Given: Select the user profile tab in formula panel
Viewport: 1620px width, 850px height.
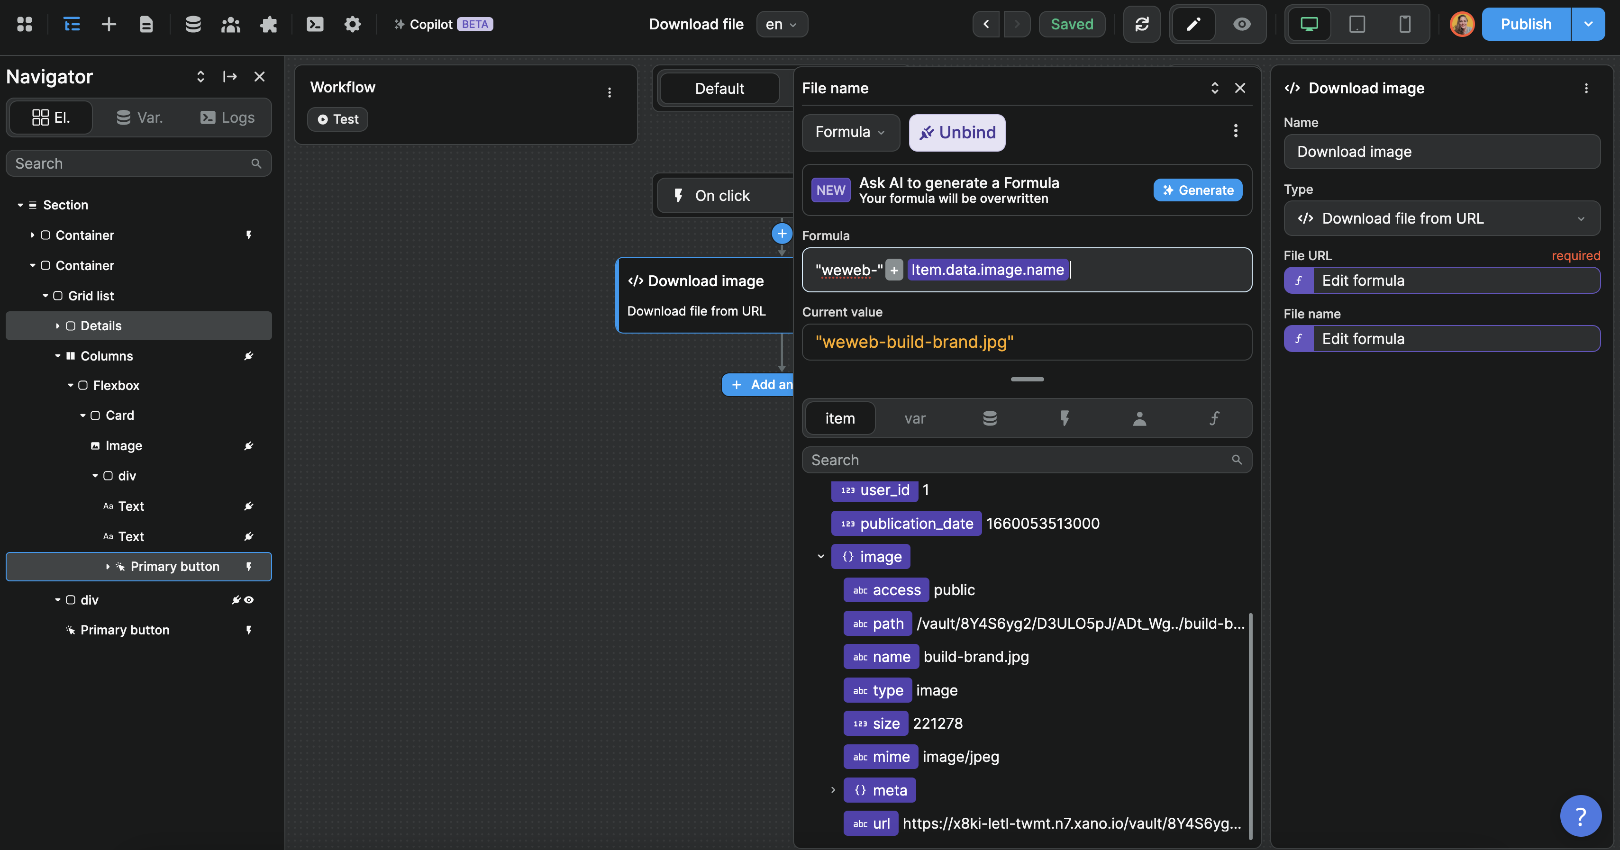Looking at the screenshot, I should [1139, 418].
